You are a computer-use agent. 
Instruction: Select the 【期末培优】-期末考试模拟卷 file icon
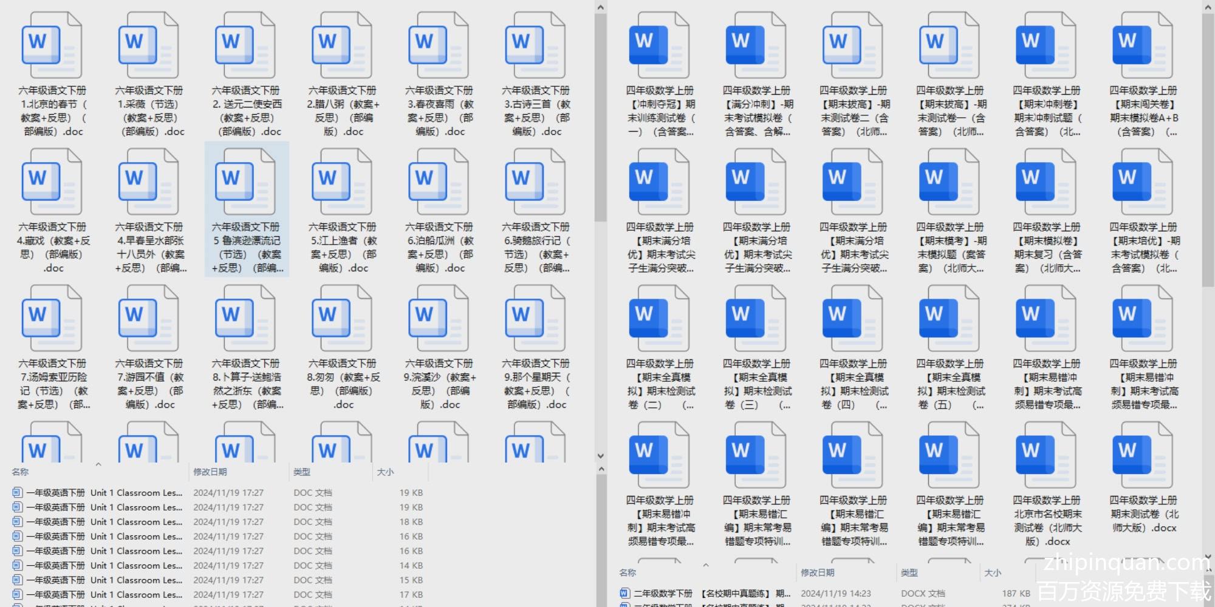1142,182
